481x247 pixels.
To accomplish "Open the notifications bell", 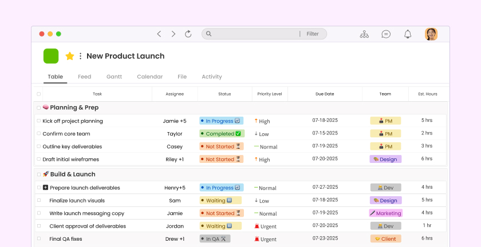I will pos(408,34).
